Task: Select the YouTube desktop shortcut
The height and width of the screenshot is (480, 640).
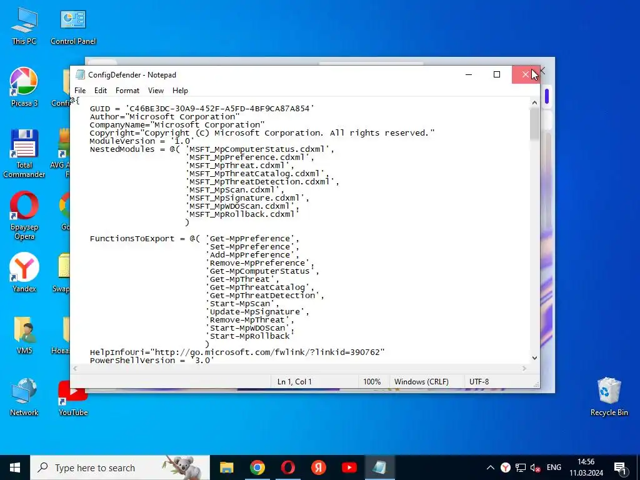Action: pyautogui.click(x=73, y=398)
